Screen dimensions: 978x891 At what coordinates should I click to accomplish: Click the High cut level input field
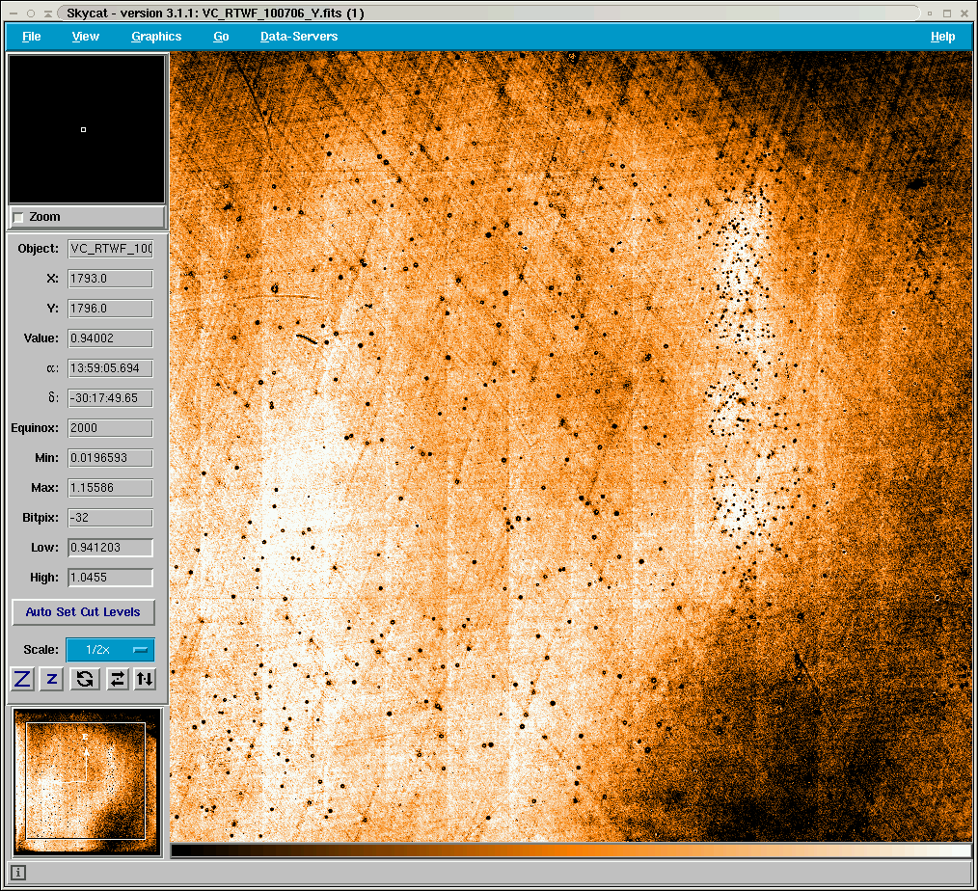[x=110, y=578]
